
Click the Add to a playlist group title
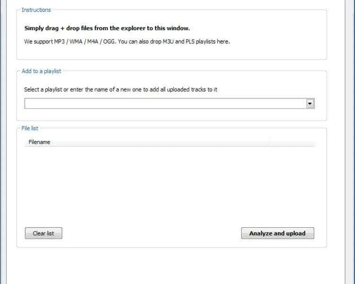pos(42,71)
